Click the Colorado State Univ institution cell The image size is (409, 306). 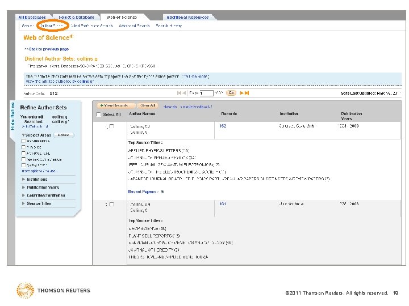tap(297, 126)
